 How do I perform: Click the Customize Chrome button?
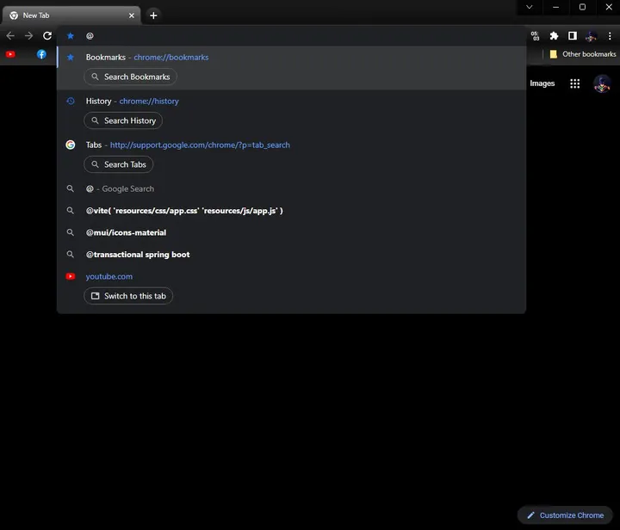point(564,515)
